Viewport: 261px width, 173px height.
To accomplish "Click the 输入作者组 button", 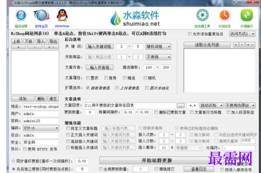I will click(99, 67).
